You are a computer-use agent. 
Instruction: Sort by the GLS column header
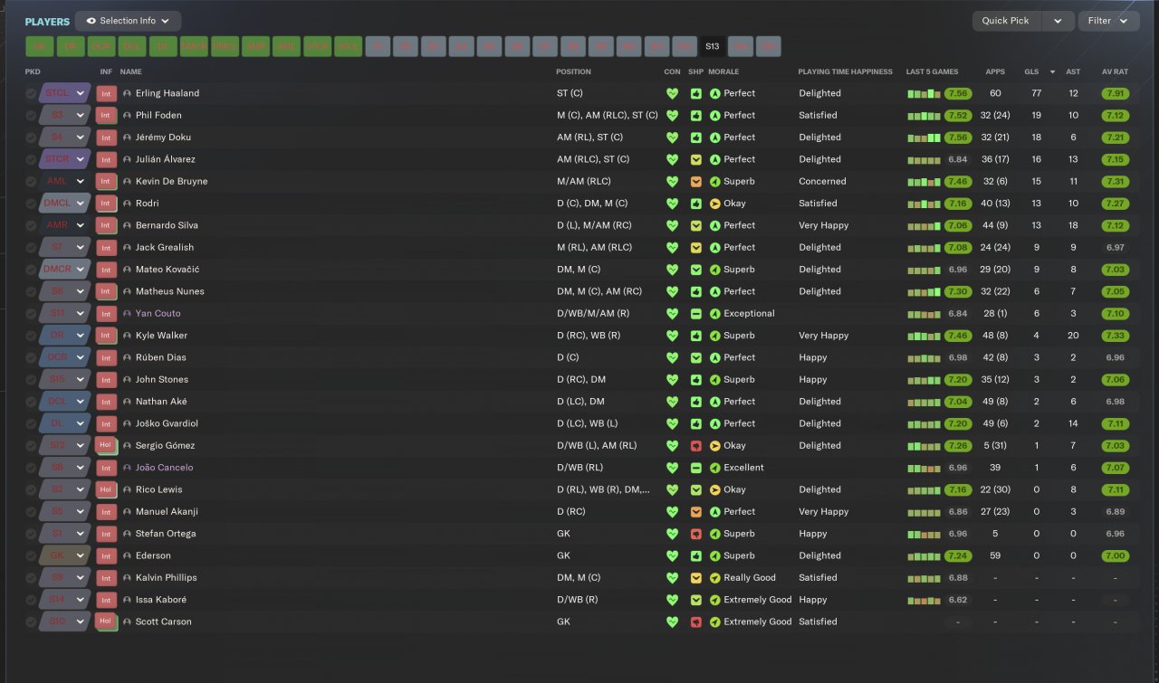1031,71
